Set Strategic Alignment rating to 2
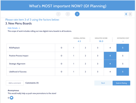The width and height of the screenshot is (136, 103). click(85, 64)
